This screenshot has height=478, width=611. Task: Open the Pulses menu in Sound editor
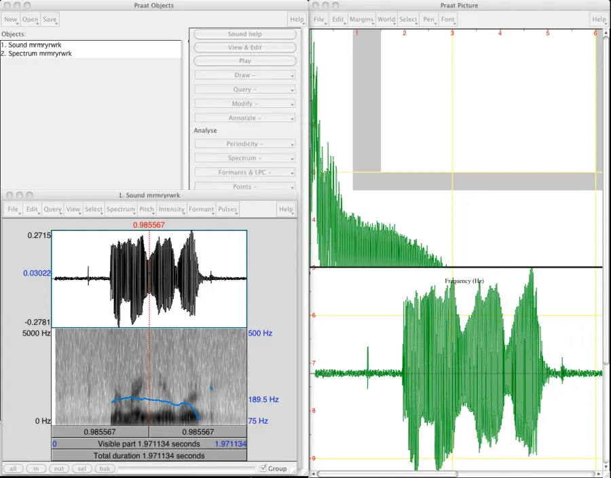coord(227,210)
